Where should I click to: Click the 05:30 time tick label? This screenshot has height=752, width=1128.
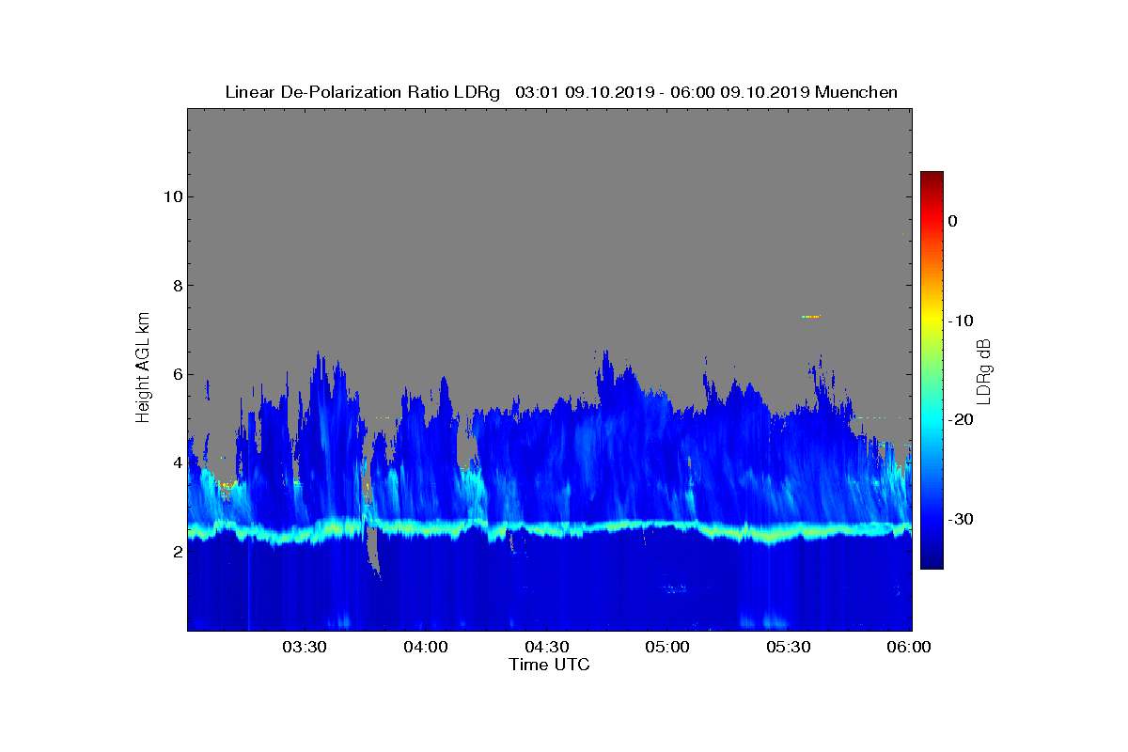[x=790, y=647]
